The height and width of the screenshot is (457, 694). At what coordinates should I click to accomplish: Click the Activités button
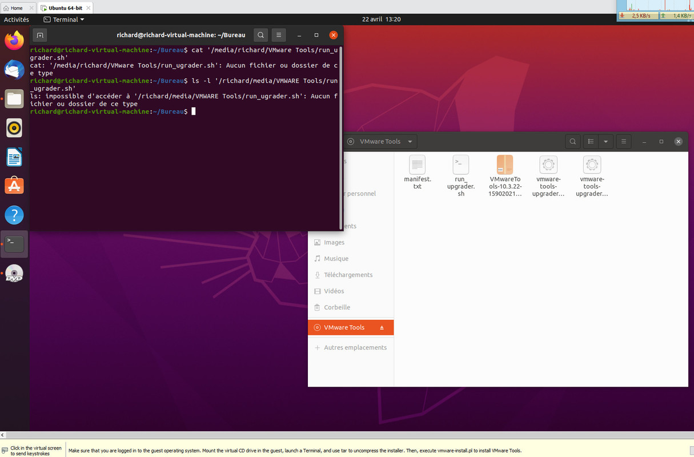pyautogui.click(x=17, y=19)
